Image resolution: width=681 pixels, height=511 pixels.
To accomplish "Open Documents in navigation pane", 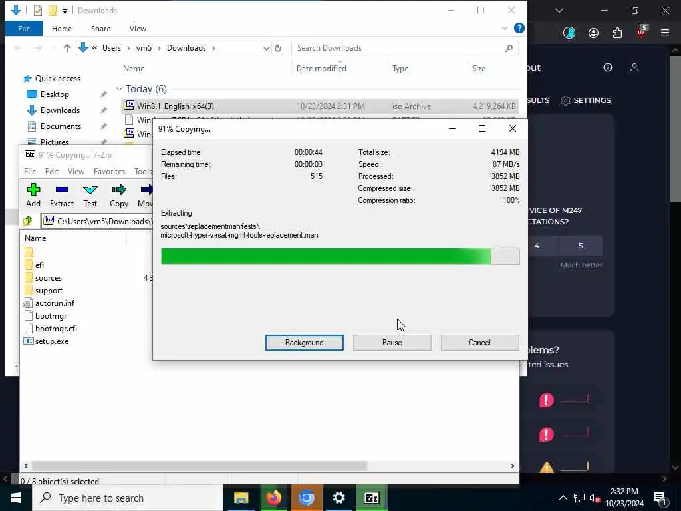I will (61, 126).
